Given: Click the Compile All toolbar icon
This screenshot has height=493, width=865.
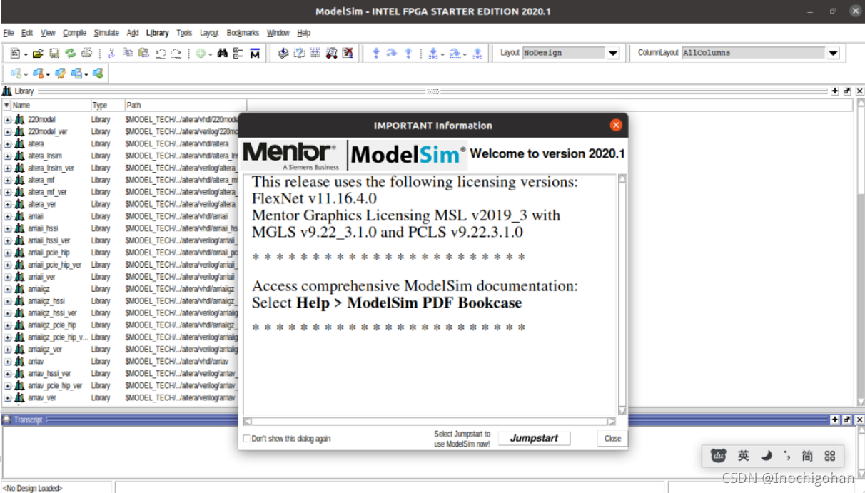Looking at the screenshot, I should pyautogui.click(x=299, y=53).
